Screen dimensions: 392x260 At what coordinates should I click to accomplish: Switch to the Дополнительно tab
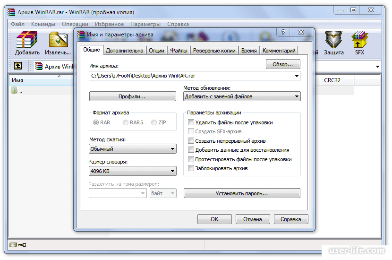click(x=125, y=51)
